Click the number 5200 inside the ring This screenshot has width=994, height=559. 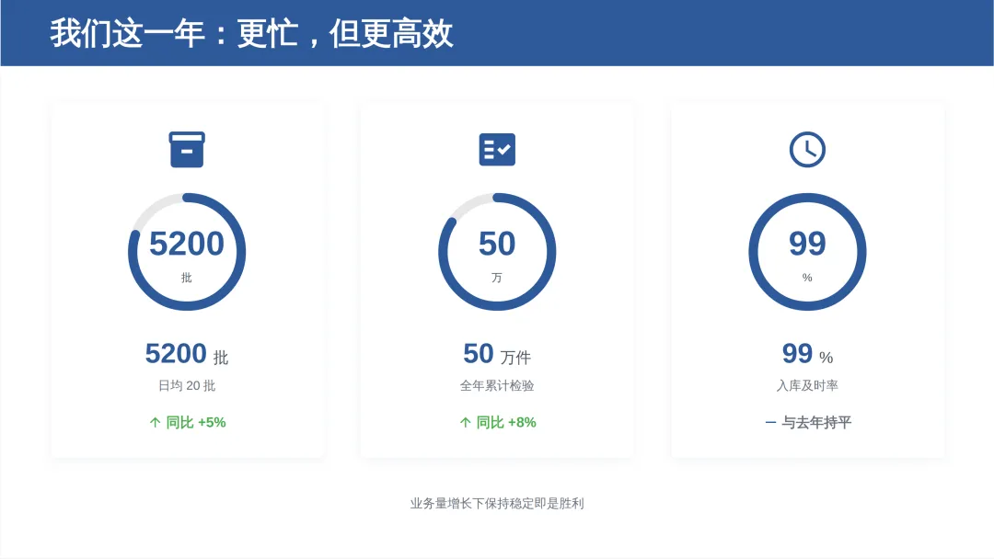186,244
